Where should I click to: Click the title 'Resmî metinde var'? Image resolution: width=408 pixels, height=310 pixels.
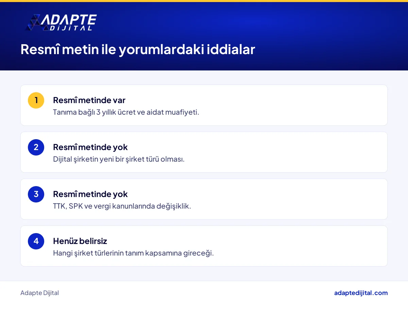(89, 100)
